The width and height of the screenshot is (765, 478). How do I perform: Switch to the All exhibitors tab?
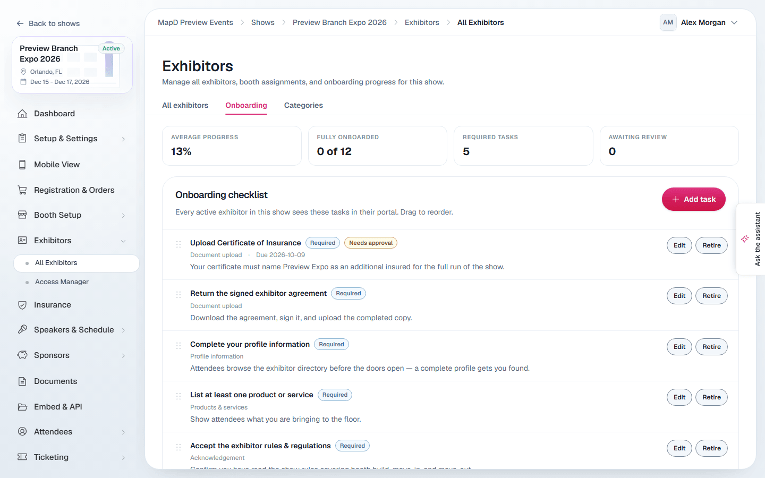tap(185, 105)
